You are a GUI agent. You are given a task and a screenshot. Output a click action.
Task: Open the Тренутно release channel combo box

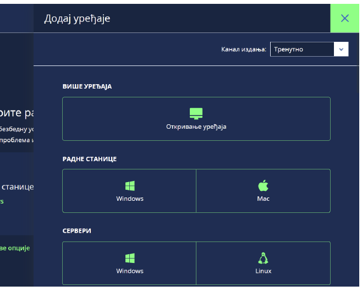[302, 50]
